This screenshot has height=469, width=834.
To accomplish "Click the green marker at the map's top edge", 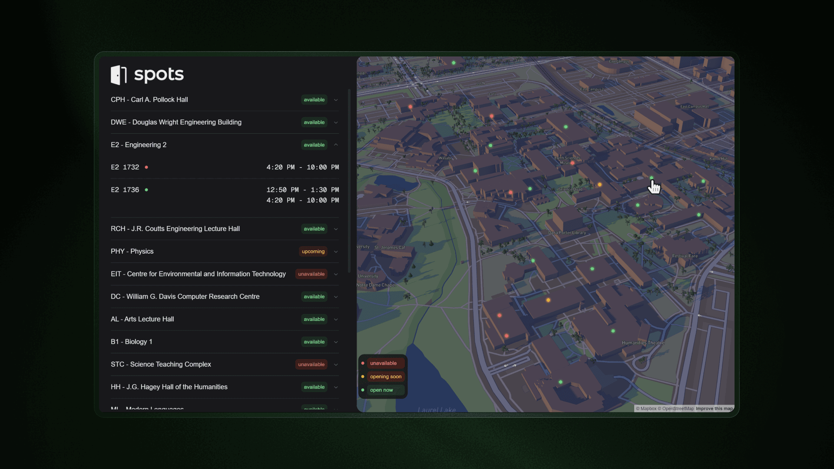I will (453, 63).
